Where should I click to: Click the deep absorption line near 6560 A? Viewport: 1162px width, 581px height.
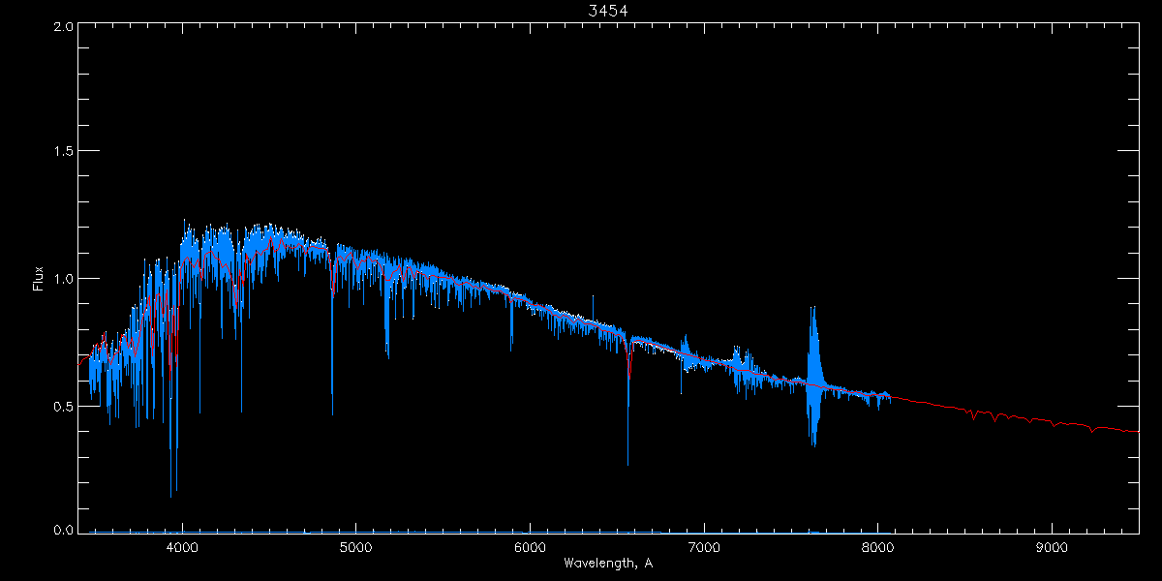(x=627, y=402)
